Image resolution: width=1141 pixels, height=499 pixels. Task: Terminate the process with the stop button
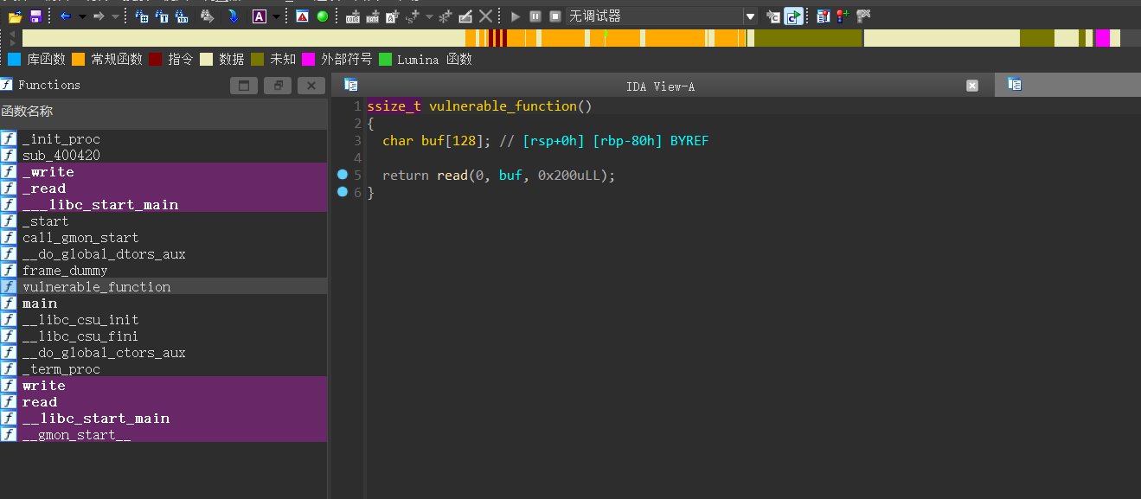[x=555, y=16]
